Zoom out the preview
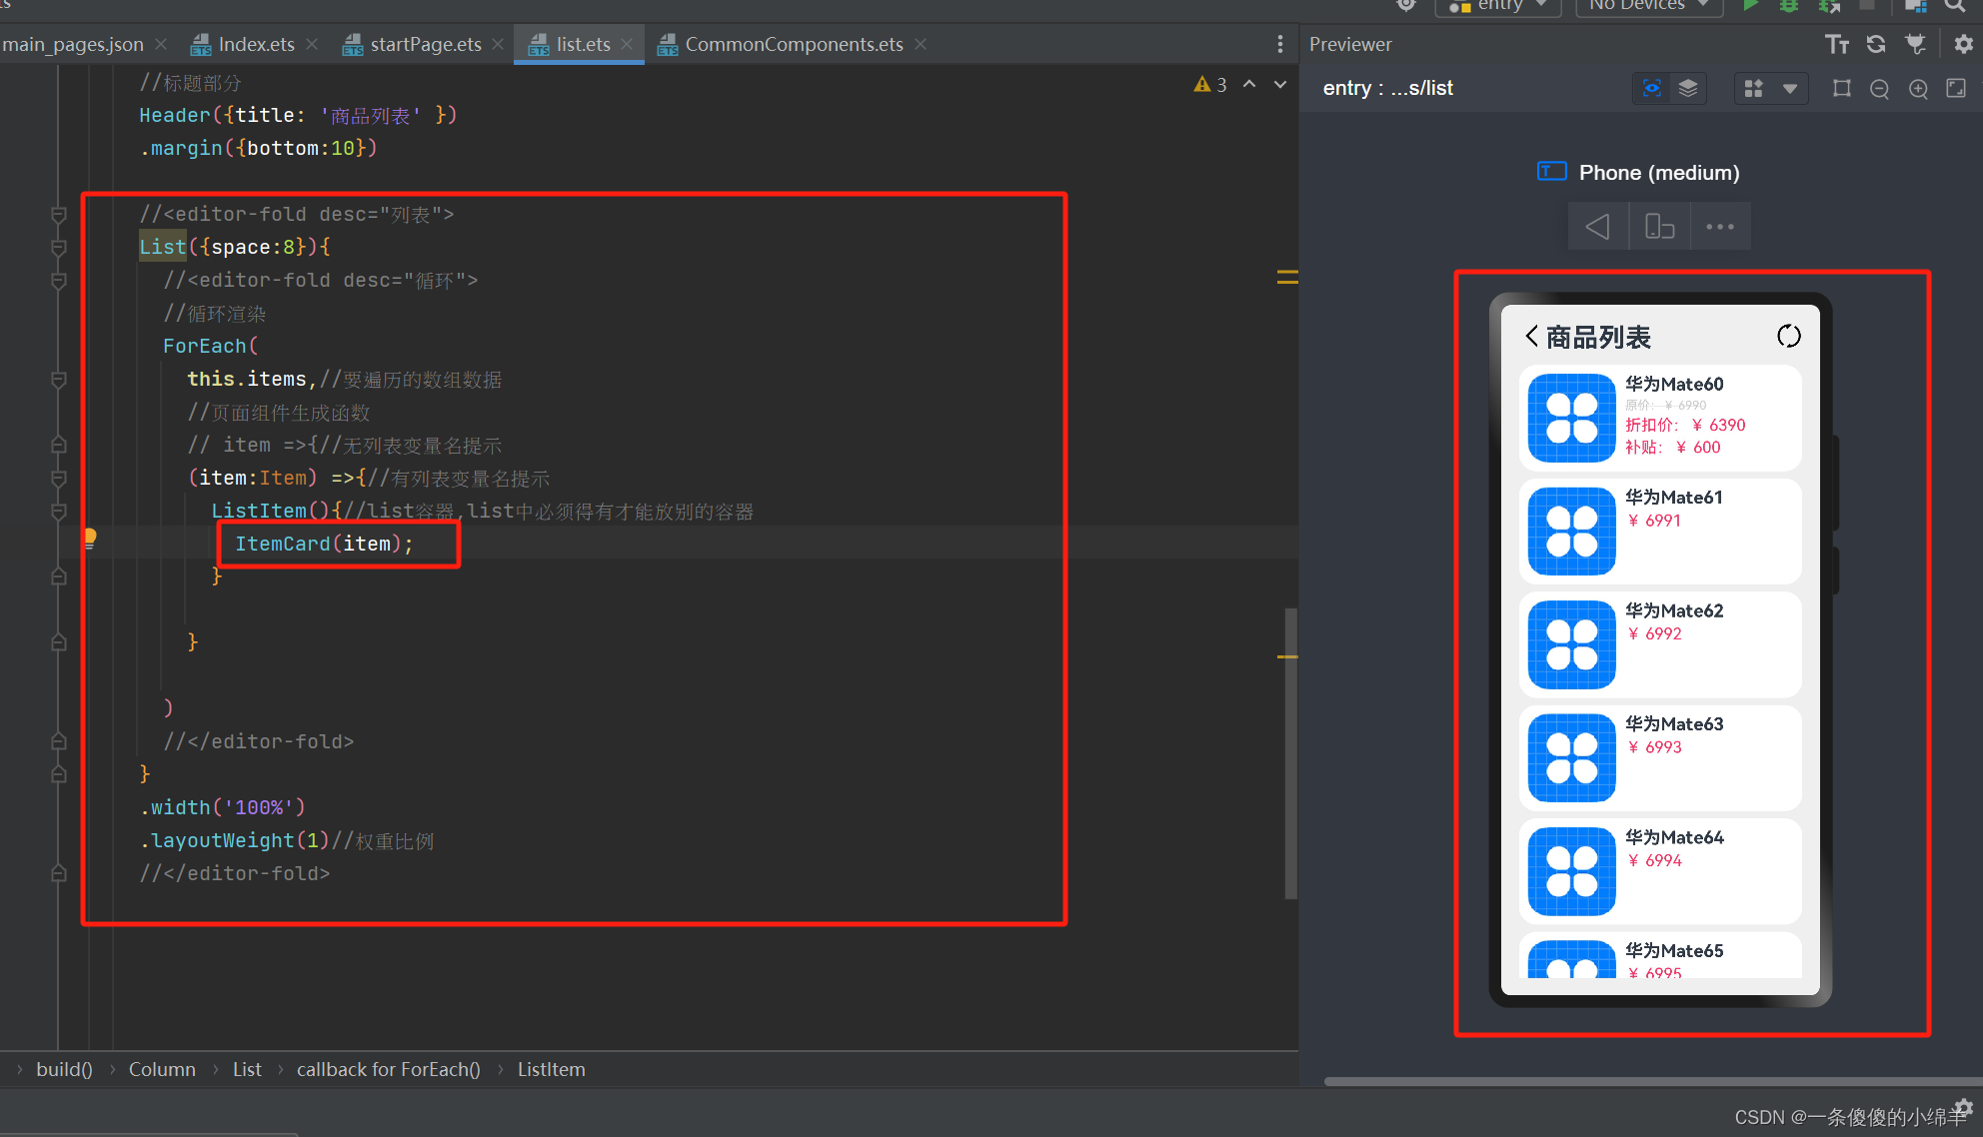 [1879, 89]
